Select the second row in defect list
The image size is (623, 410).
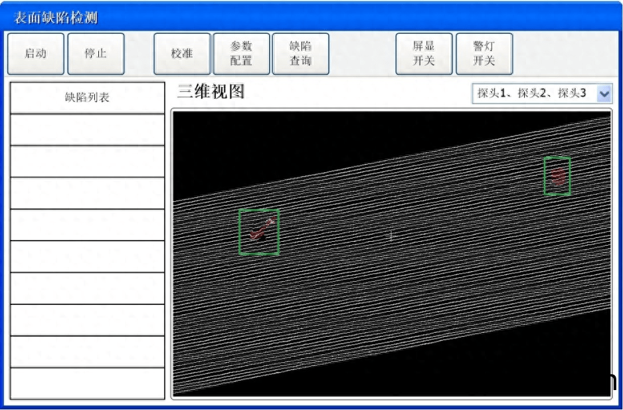pos(87,161)
